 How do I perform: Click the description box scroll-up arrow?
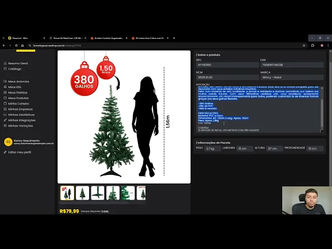pos(322,88)
